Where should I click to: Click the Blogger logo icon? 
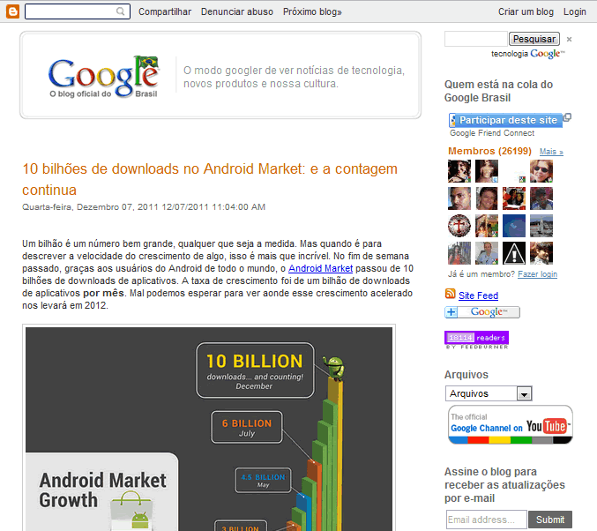[x=12, y=11]
